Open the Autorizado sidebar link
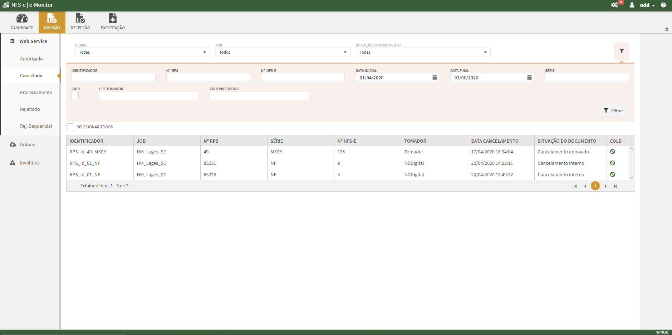The image size is (672, 335). pos(31,59)
